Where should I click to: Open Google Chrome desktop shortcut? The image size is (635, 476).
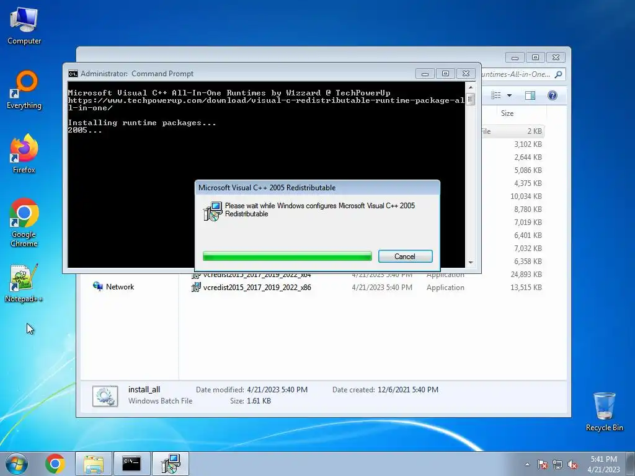[x=24, y=223]
